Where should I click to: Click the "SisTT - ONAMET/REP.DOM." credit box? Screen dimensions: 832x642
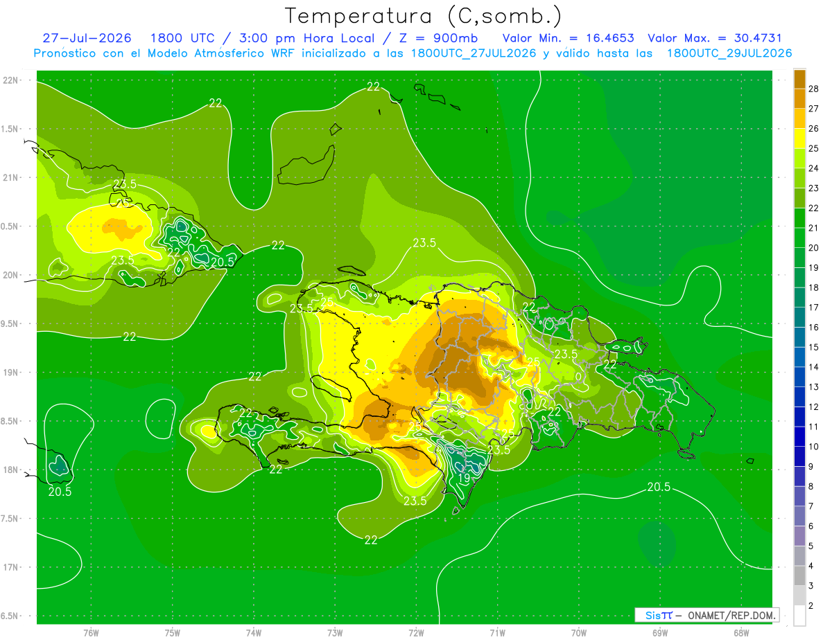[707, 615]
